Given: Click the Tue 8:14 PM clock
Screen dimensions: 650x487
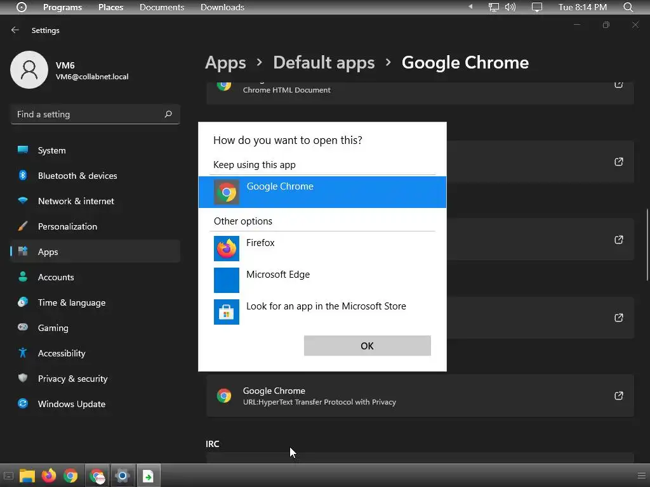Looking at the screenshot, I should coord(583,7).
